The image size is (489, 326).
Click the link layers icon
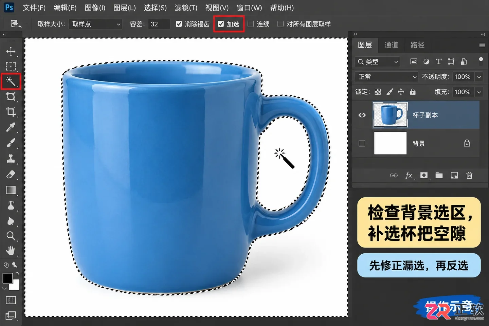(394, 176)
